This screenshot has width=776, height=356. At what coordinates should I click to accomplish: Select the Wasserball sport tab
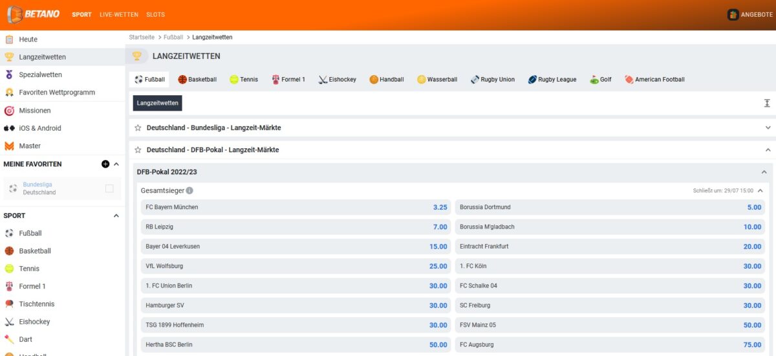click(437, 80)
